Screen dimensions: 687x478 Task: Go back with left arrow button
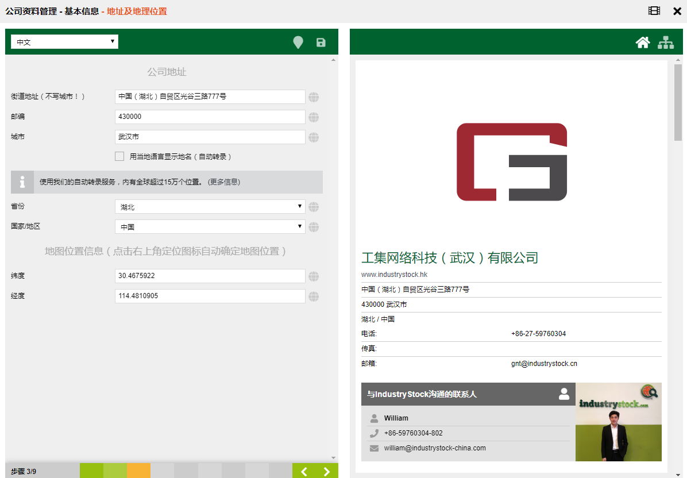tap(304, 472)
